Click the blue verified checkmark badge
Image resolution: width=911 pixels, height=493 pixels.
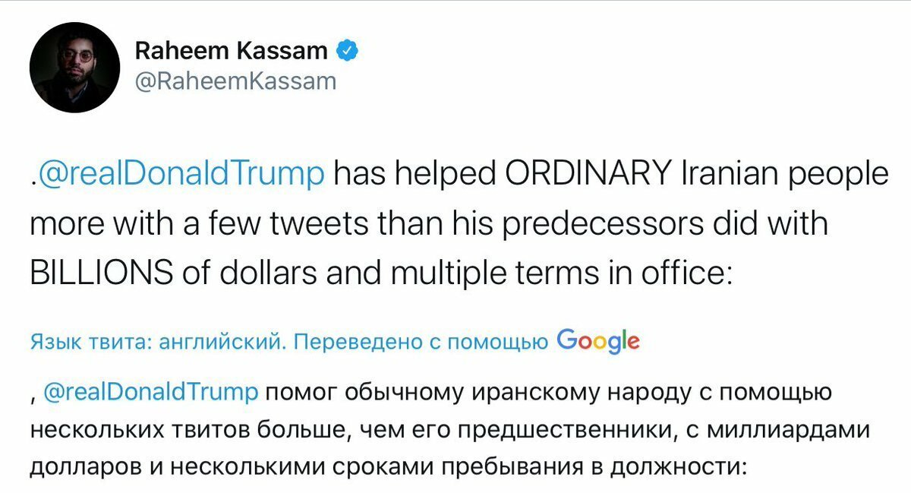(x=347, y=50)
